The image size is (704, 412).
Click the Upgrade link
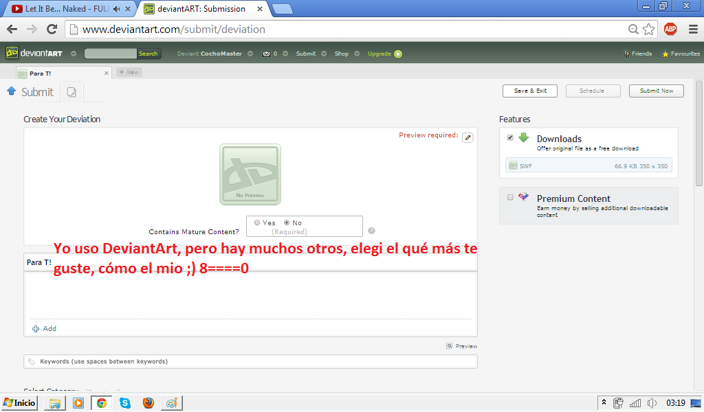pyautogui.click(x=379, y=54)
